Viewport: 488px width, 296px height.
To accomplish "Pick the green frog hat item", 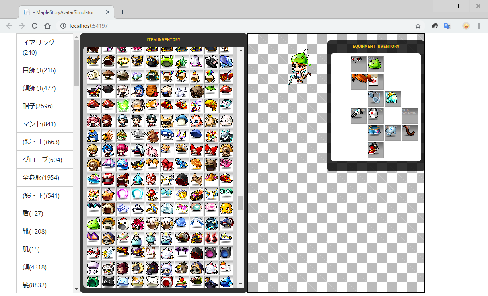I will 167,61.
